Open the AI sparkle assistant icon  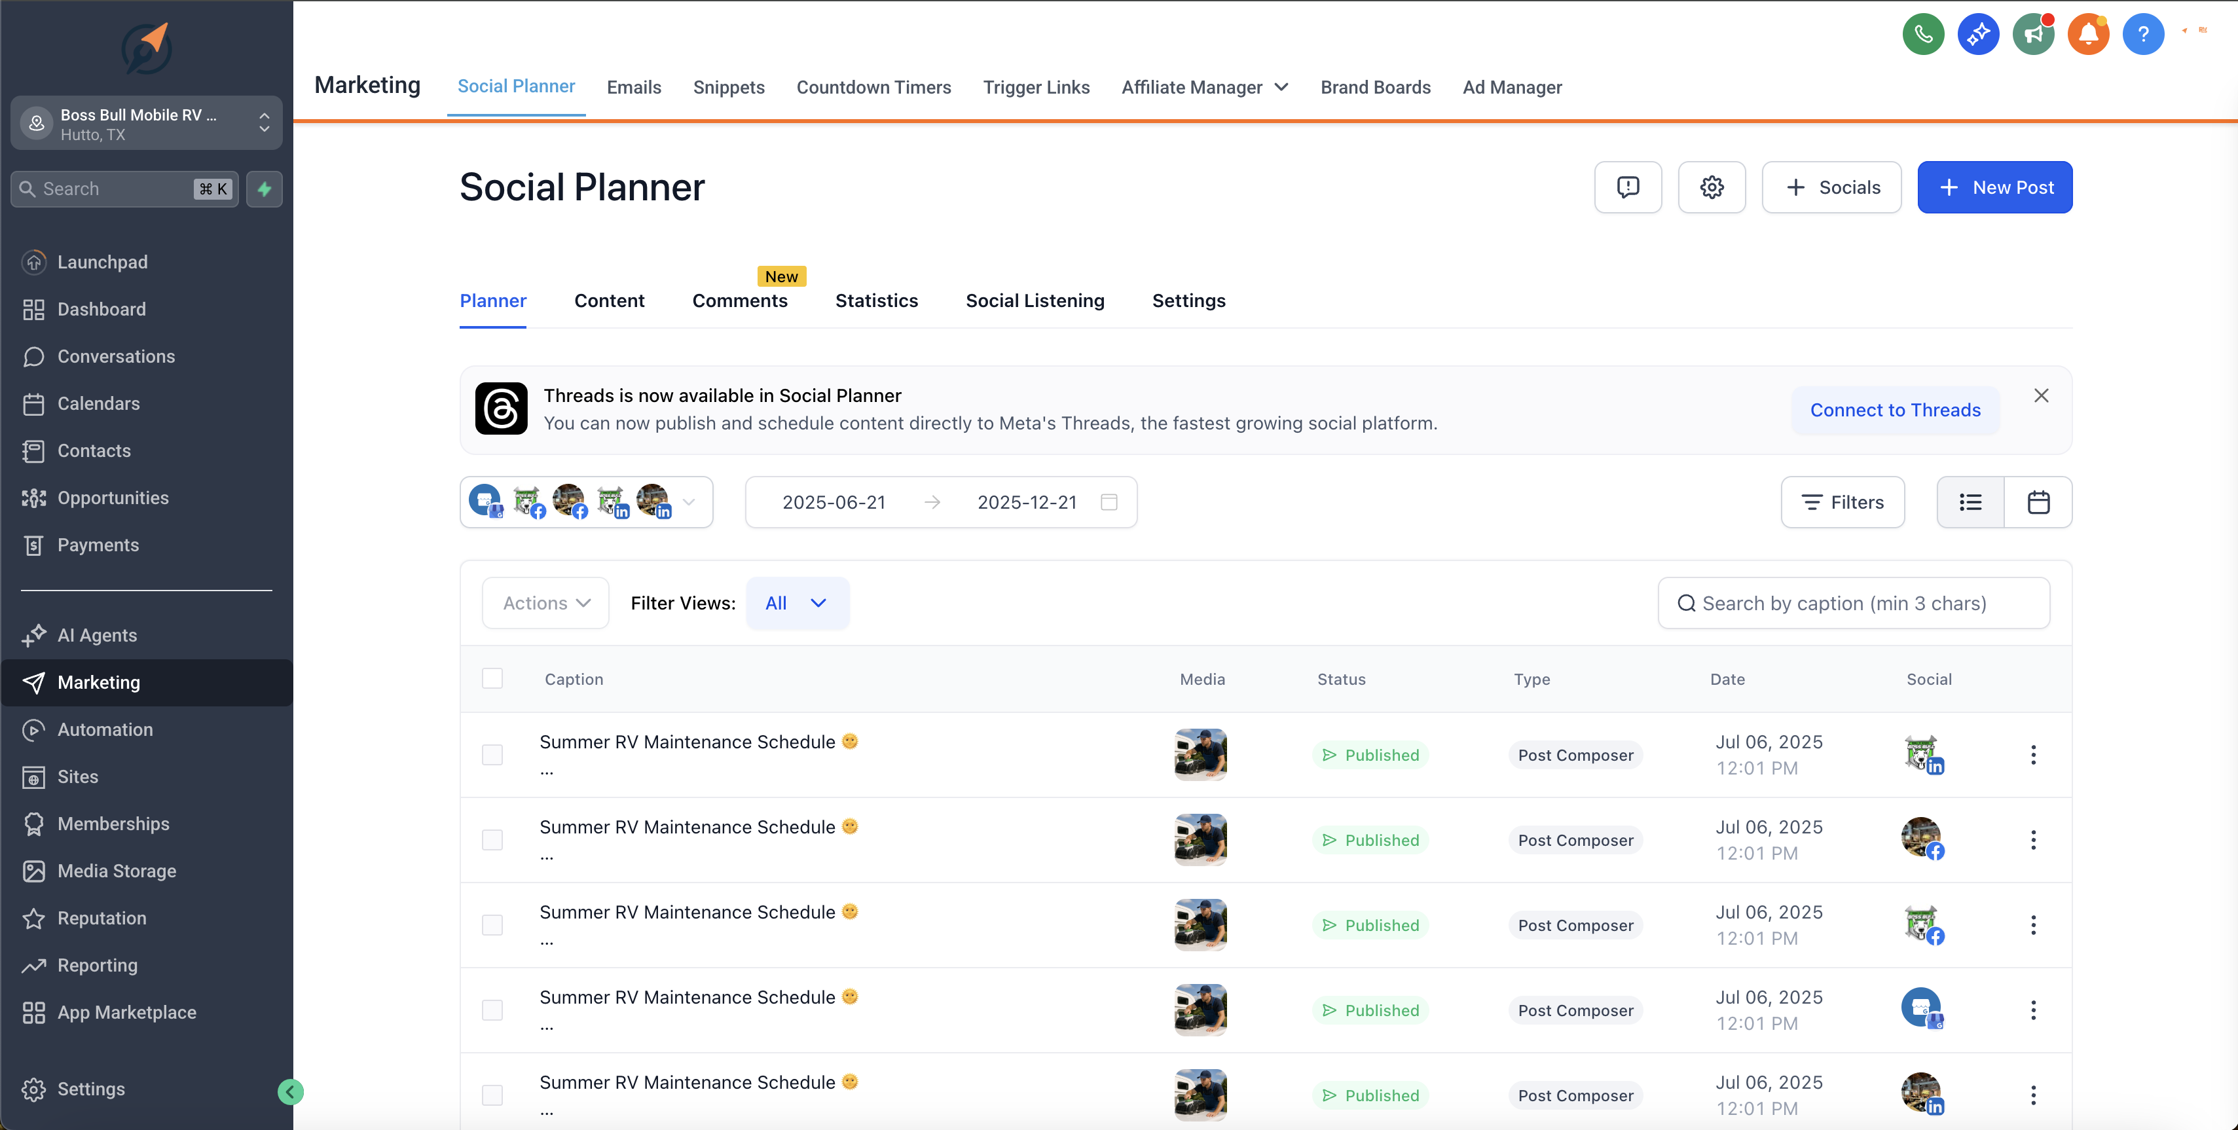pos(1978,34)
